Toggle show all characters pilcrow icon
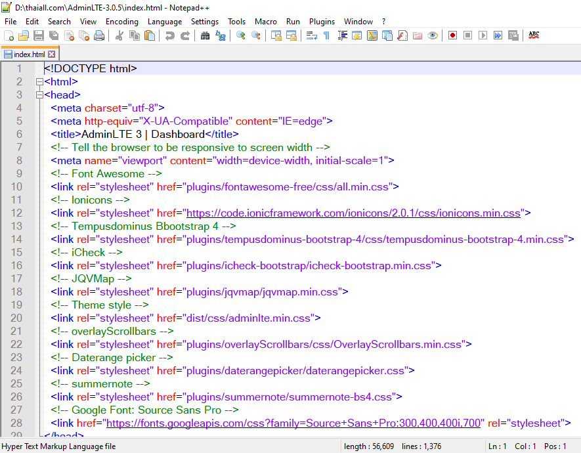The width and height of the screenshot is (581, 453). point(326,35)
